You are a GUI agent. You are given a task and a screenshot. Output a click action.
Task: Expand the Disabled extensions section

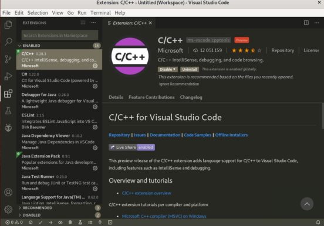(59, 215)
